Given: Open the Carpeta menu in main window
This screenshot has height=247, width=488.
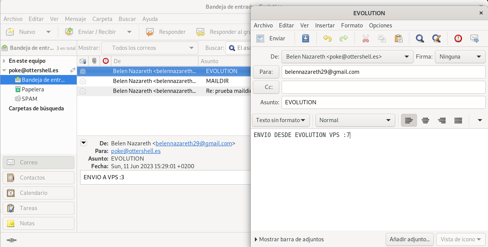Looking at the screenshot, I should (x=102, y=19).
